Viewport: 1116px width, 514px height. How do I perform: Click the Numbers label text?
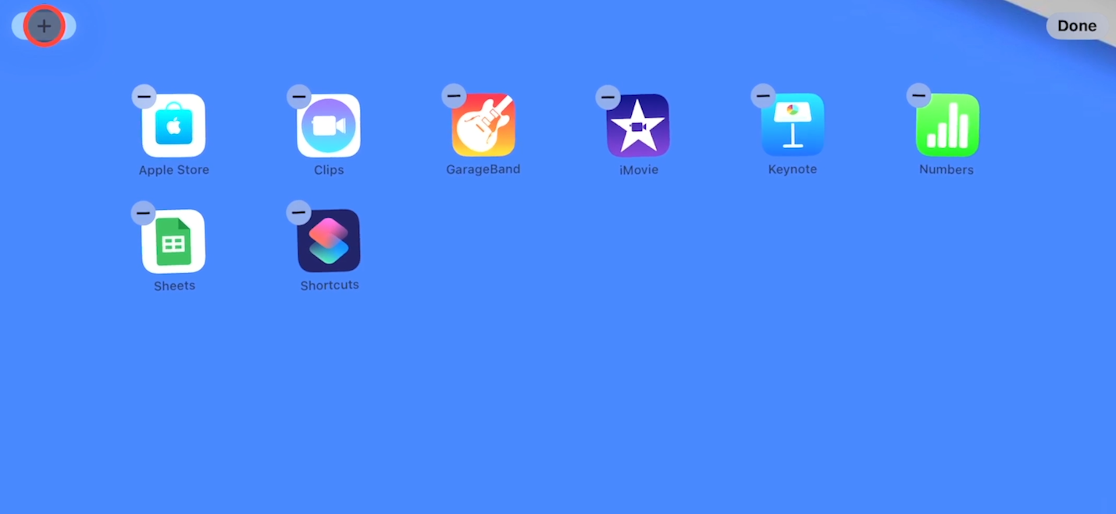[947, 170]
